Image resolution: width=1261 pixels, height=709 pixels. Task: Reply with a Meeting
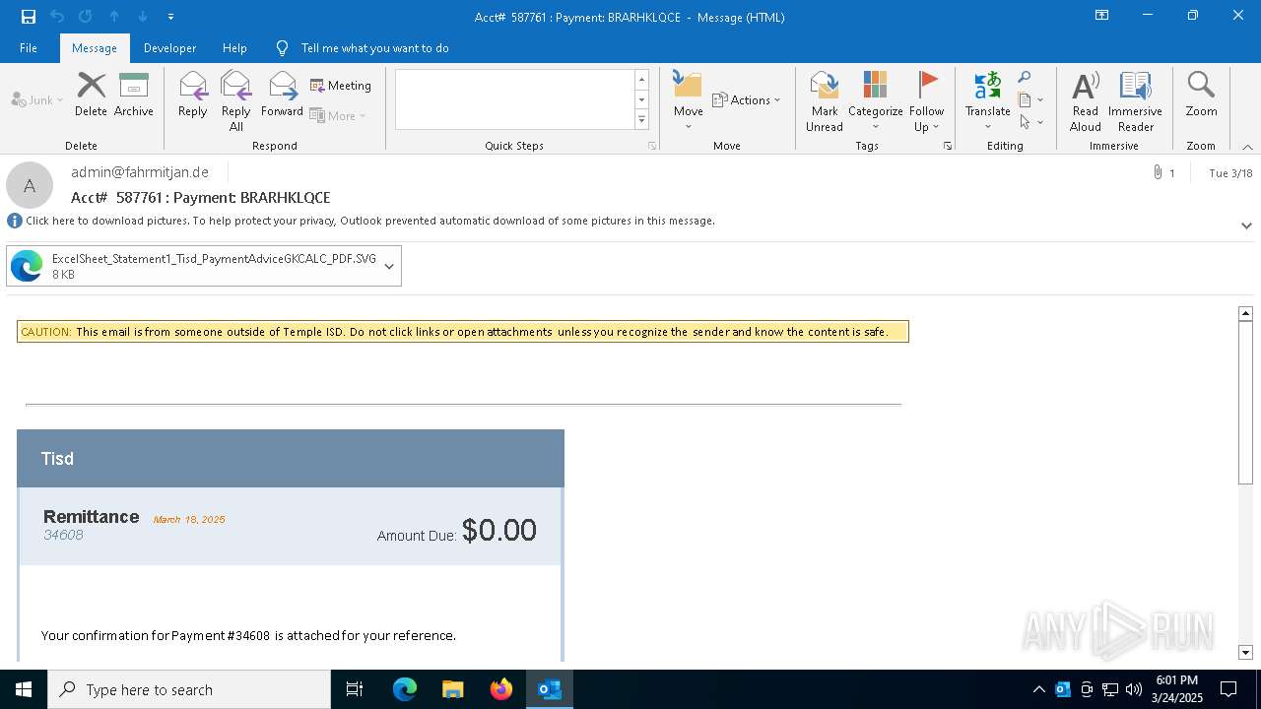click(x=341, y=86)
